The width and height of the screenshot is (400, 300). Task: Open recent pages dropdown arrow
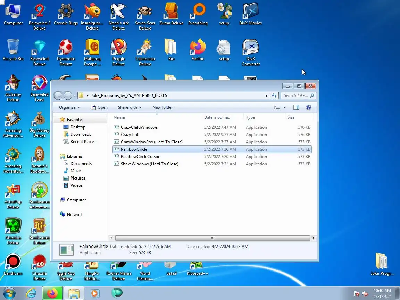pyautogui.click(x=75, y=96)
